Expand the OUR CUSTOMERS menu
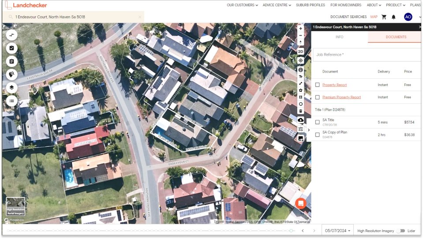Screen dimensions: 423x239 click(x=242, y=5)
